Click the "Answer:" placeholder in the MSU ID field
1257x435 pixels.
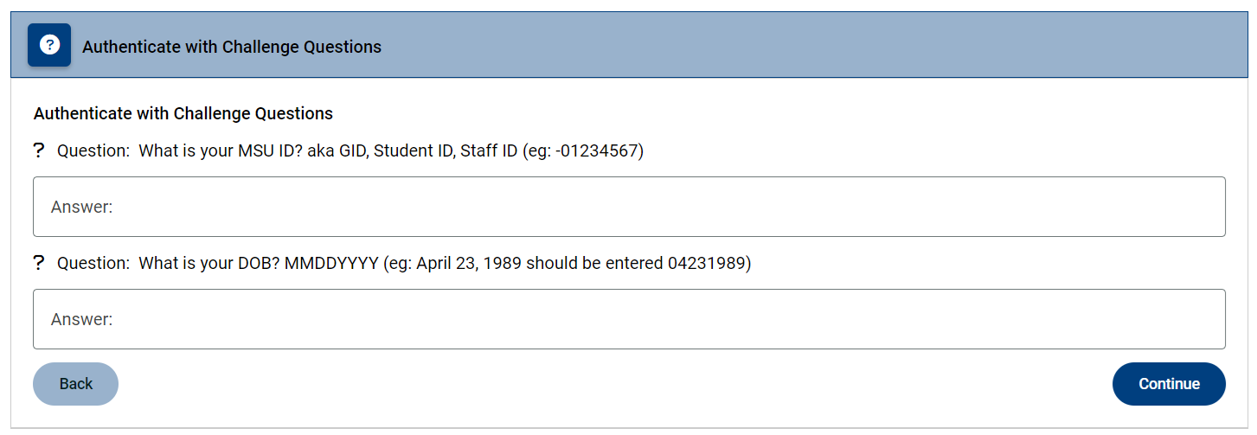[x=82, y=208]
